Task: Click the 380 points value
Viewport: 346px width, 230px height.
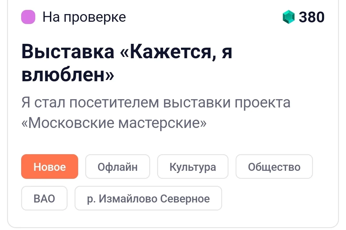Action: pos(312,17)
